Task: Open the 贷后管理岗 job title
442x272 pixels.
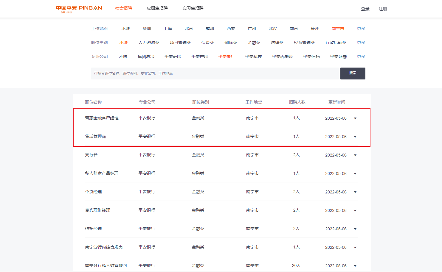Action: tap(95, 137)
